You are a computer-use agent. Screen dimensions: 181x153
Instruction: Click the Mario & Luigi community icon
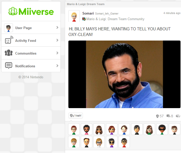click(x=84, y=19)
